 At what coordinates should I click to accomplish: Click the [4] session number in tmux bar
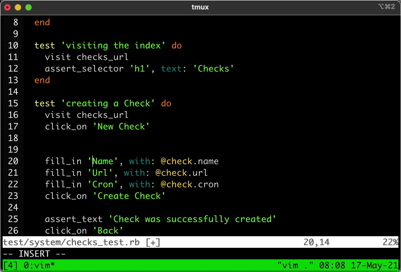pos(10,265)
